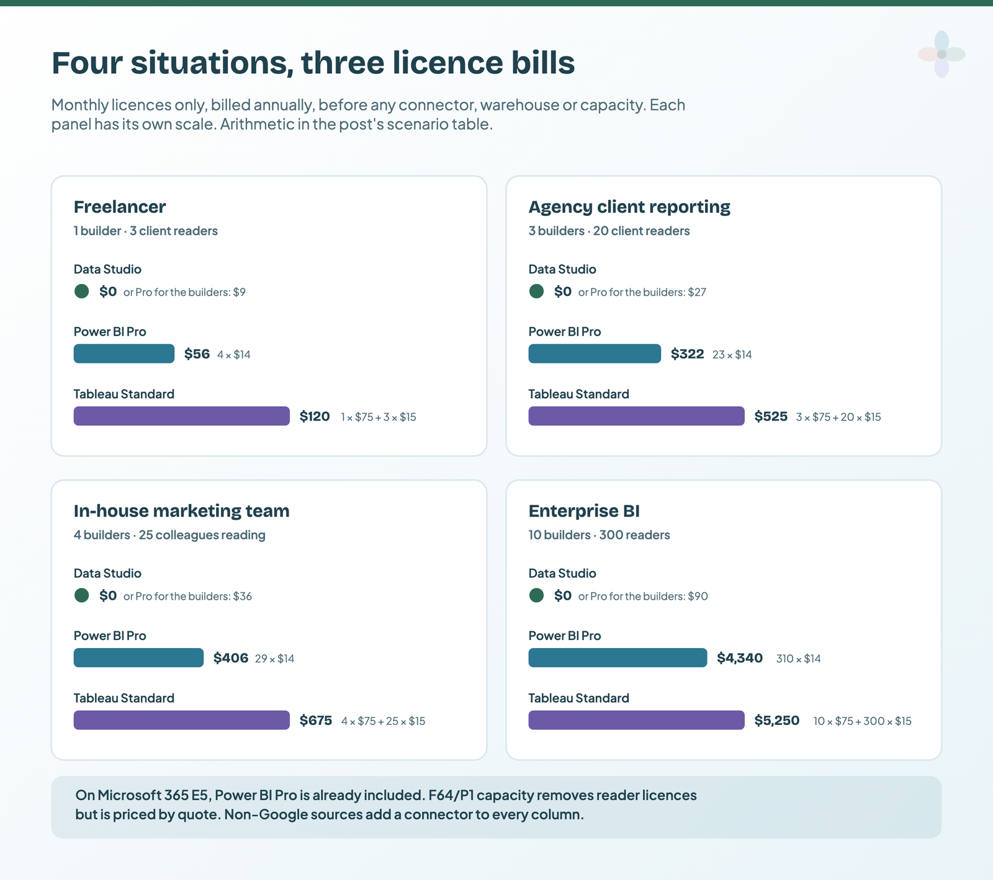993x880 pixels.
Task: Click "or Pro for the builders: $36"
Action: click(x=187, y=596)
